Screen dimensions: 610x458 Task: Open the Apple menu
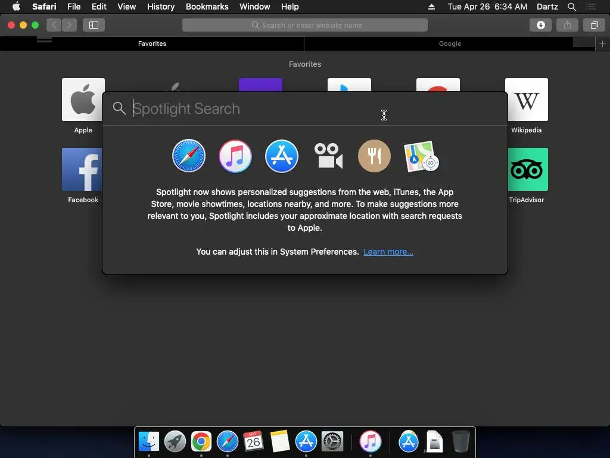tap(16, 7)
